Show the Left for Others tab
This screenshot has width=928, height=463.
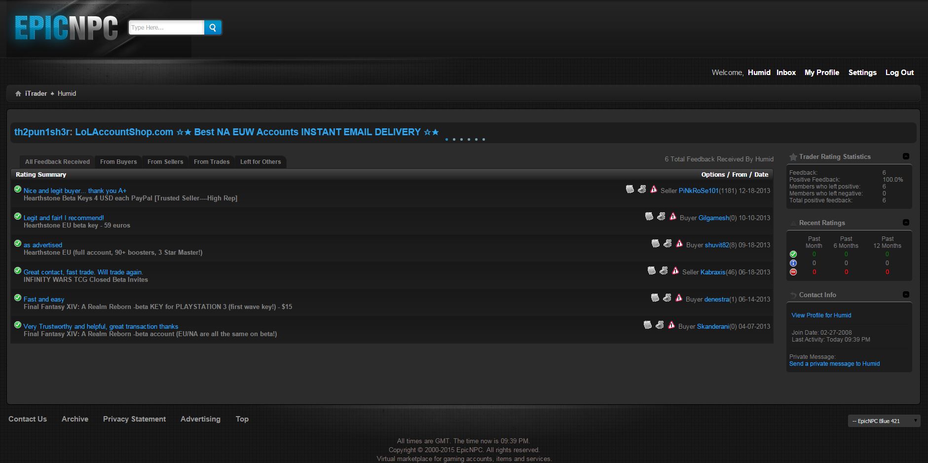pyautogui.click(x=260, y=162)
